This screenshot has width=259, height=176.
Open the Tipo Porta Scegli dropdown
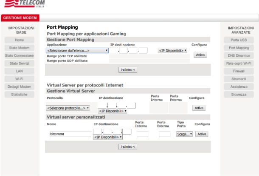(x=184, y=134)
